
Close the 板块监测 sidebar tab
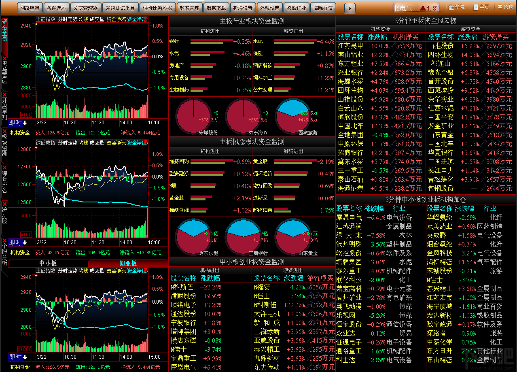click(x=4, y=131)
